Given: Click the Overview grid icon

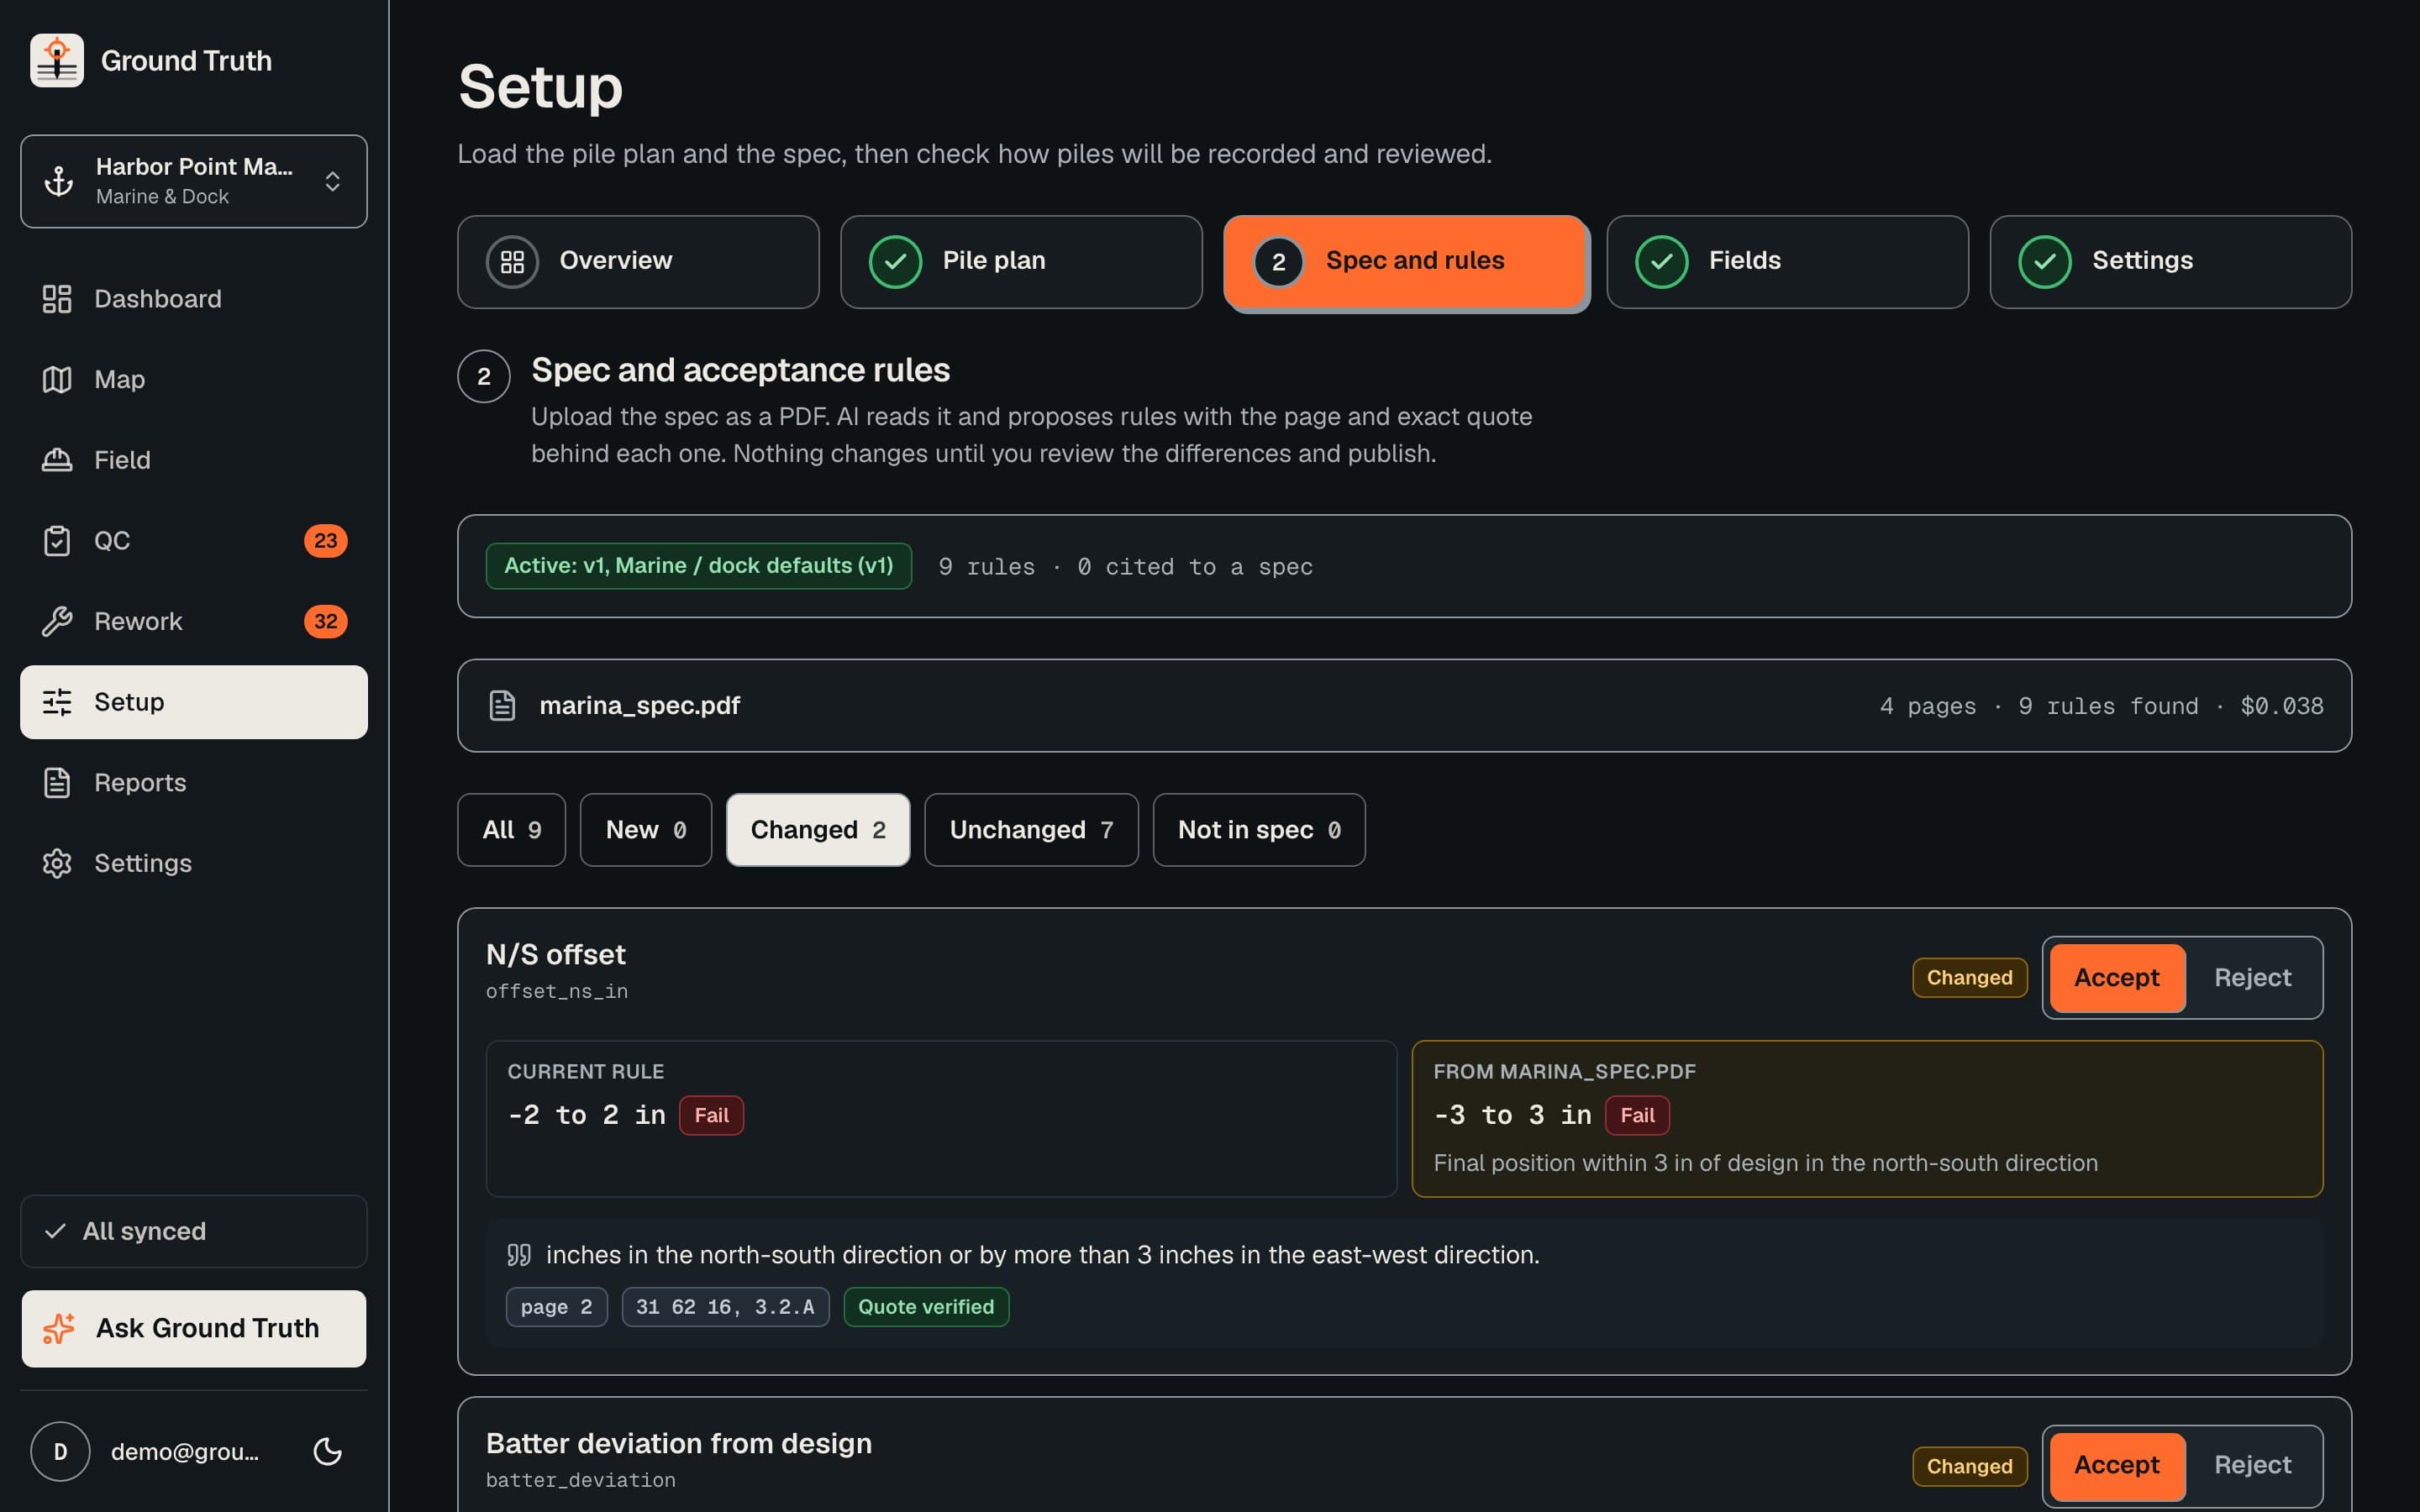Looking at the screenshot, I should (513, 262).
